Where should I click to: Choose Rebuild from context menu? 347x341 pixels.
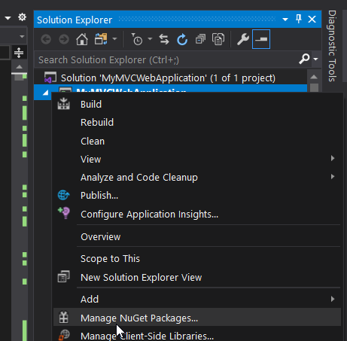197,123
